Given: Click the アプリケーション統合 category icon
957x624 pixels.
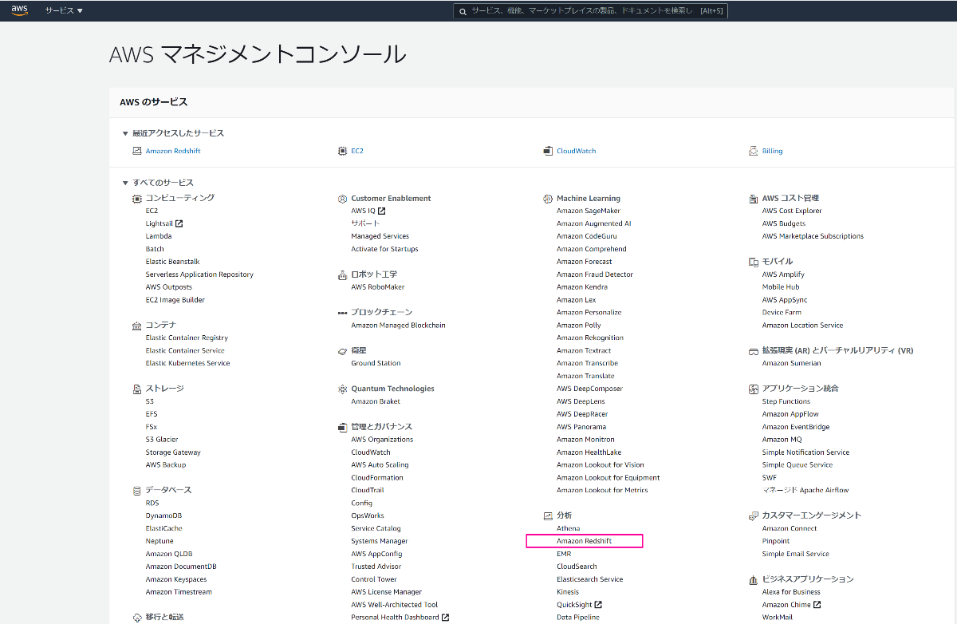Looking at the screenshot, I should tap(754, 389).
